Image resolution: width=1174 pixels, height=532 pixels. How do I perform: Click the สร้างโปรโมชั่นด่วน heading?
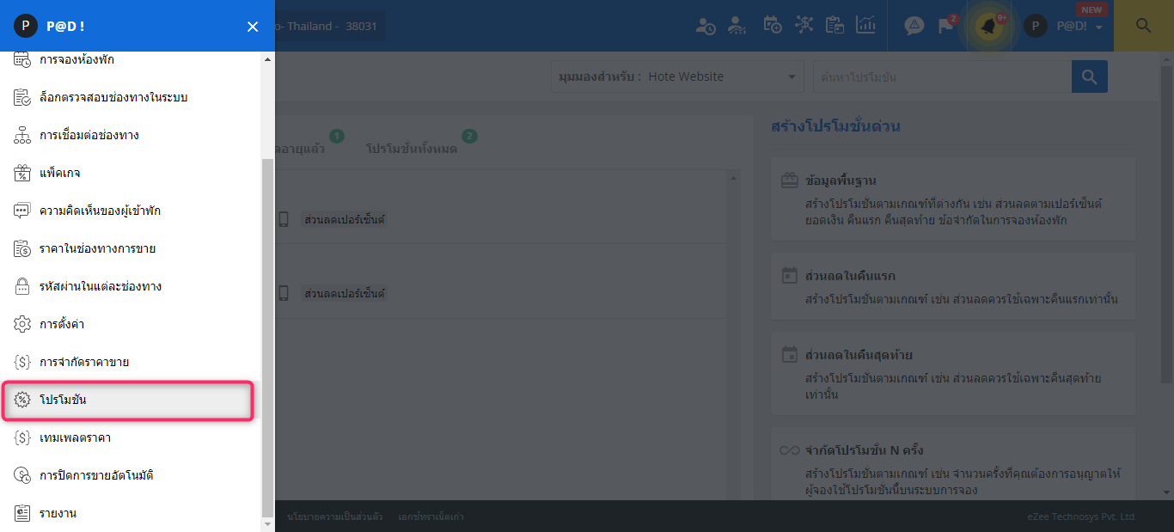[x=836, y=126]
